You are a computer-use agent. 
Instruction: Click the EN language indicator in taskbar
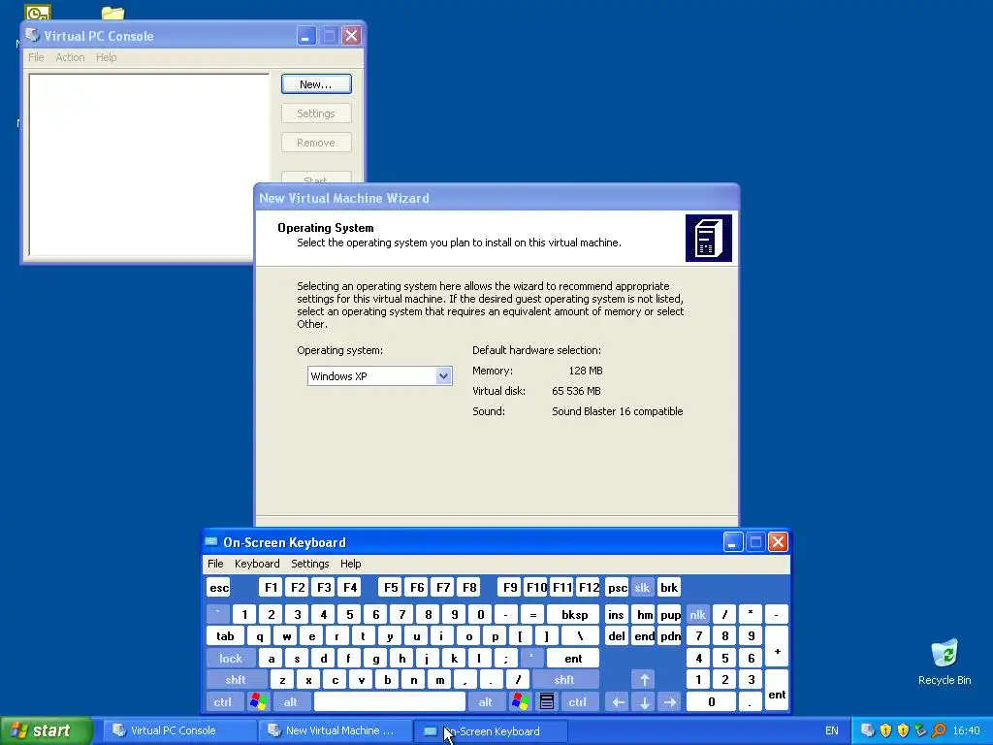pos(831,730)
